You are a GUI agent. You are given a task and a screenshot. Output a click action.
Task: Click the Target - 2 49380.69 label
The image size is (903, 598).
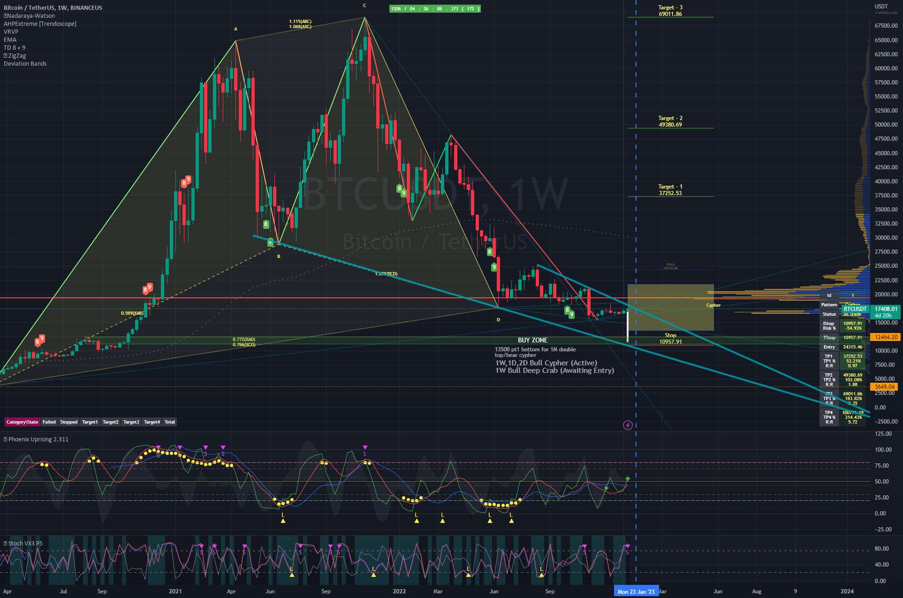pyautogui.click(x=670, y=121)
